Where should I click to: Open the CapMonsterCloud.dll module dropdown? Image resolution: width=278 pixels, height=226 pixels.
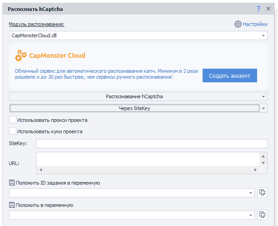(x=263, y=35)
